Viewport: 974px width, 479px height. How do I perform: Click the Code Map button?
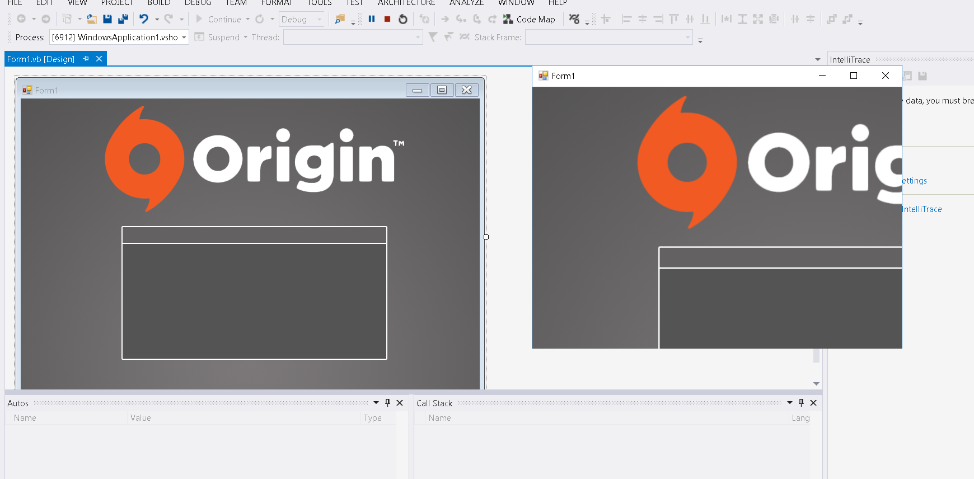[529, 19]
